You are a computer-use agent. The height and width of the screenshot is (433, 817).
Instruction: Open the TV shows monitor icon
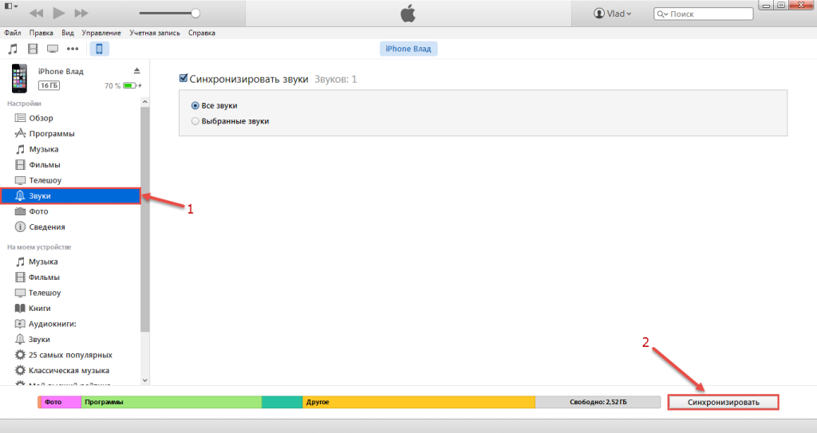pos(53,49)
